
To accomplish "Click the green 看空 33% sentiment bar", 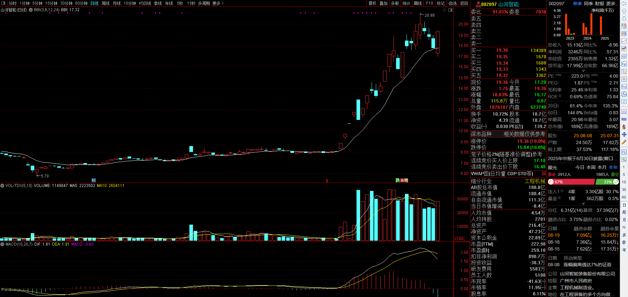I will click(607, 182).
